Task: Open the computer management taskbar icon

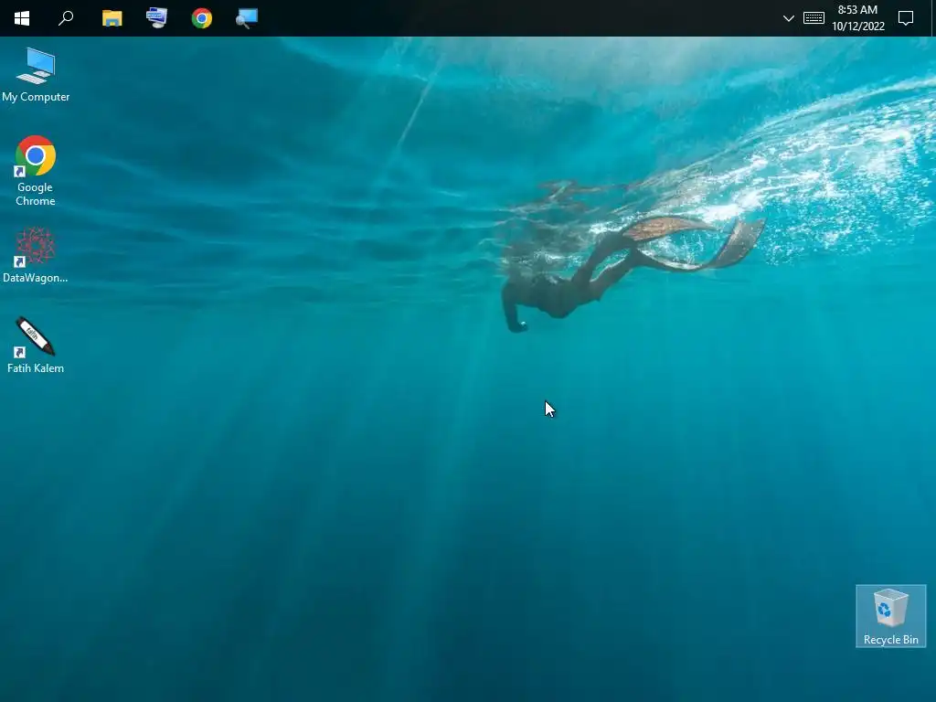Action: pyautogui.click(x=156, y=18)
